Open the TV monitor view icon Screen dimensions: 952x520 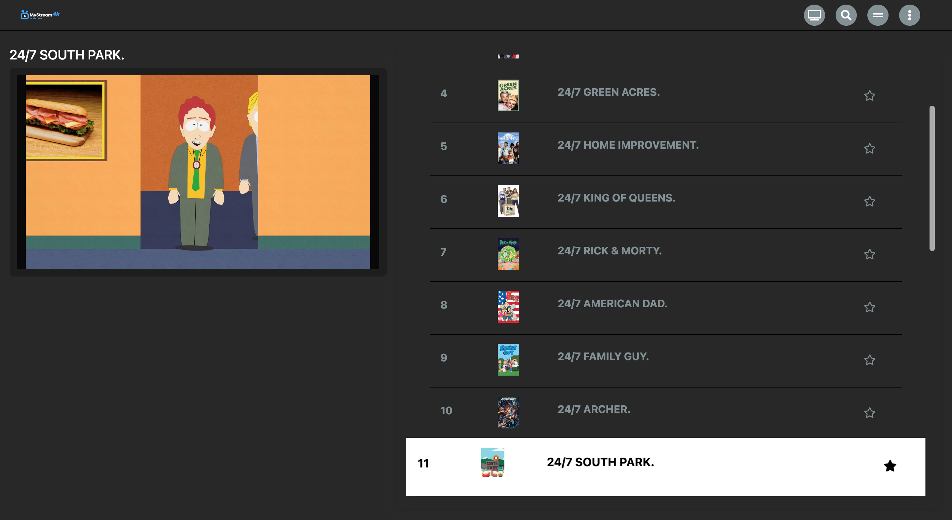pos(814,15)
